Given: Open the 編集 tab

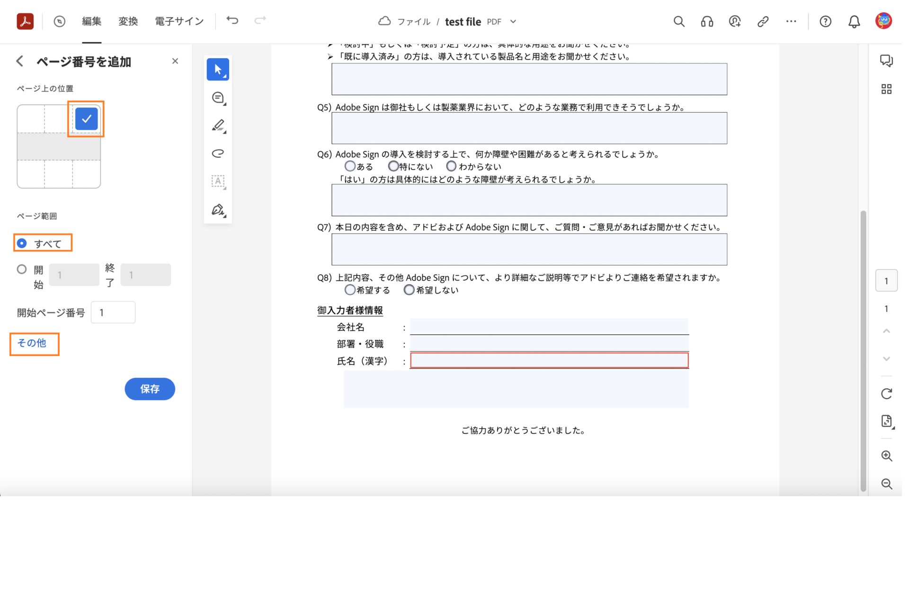Looking at the screenshot, I should coord(92,21).
